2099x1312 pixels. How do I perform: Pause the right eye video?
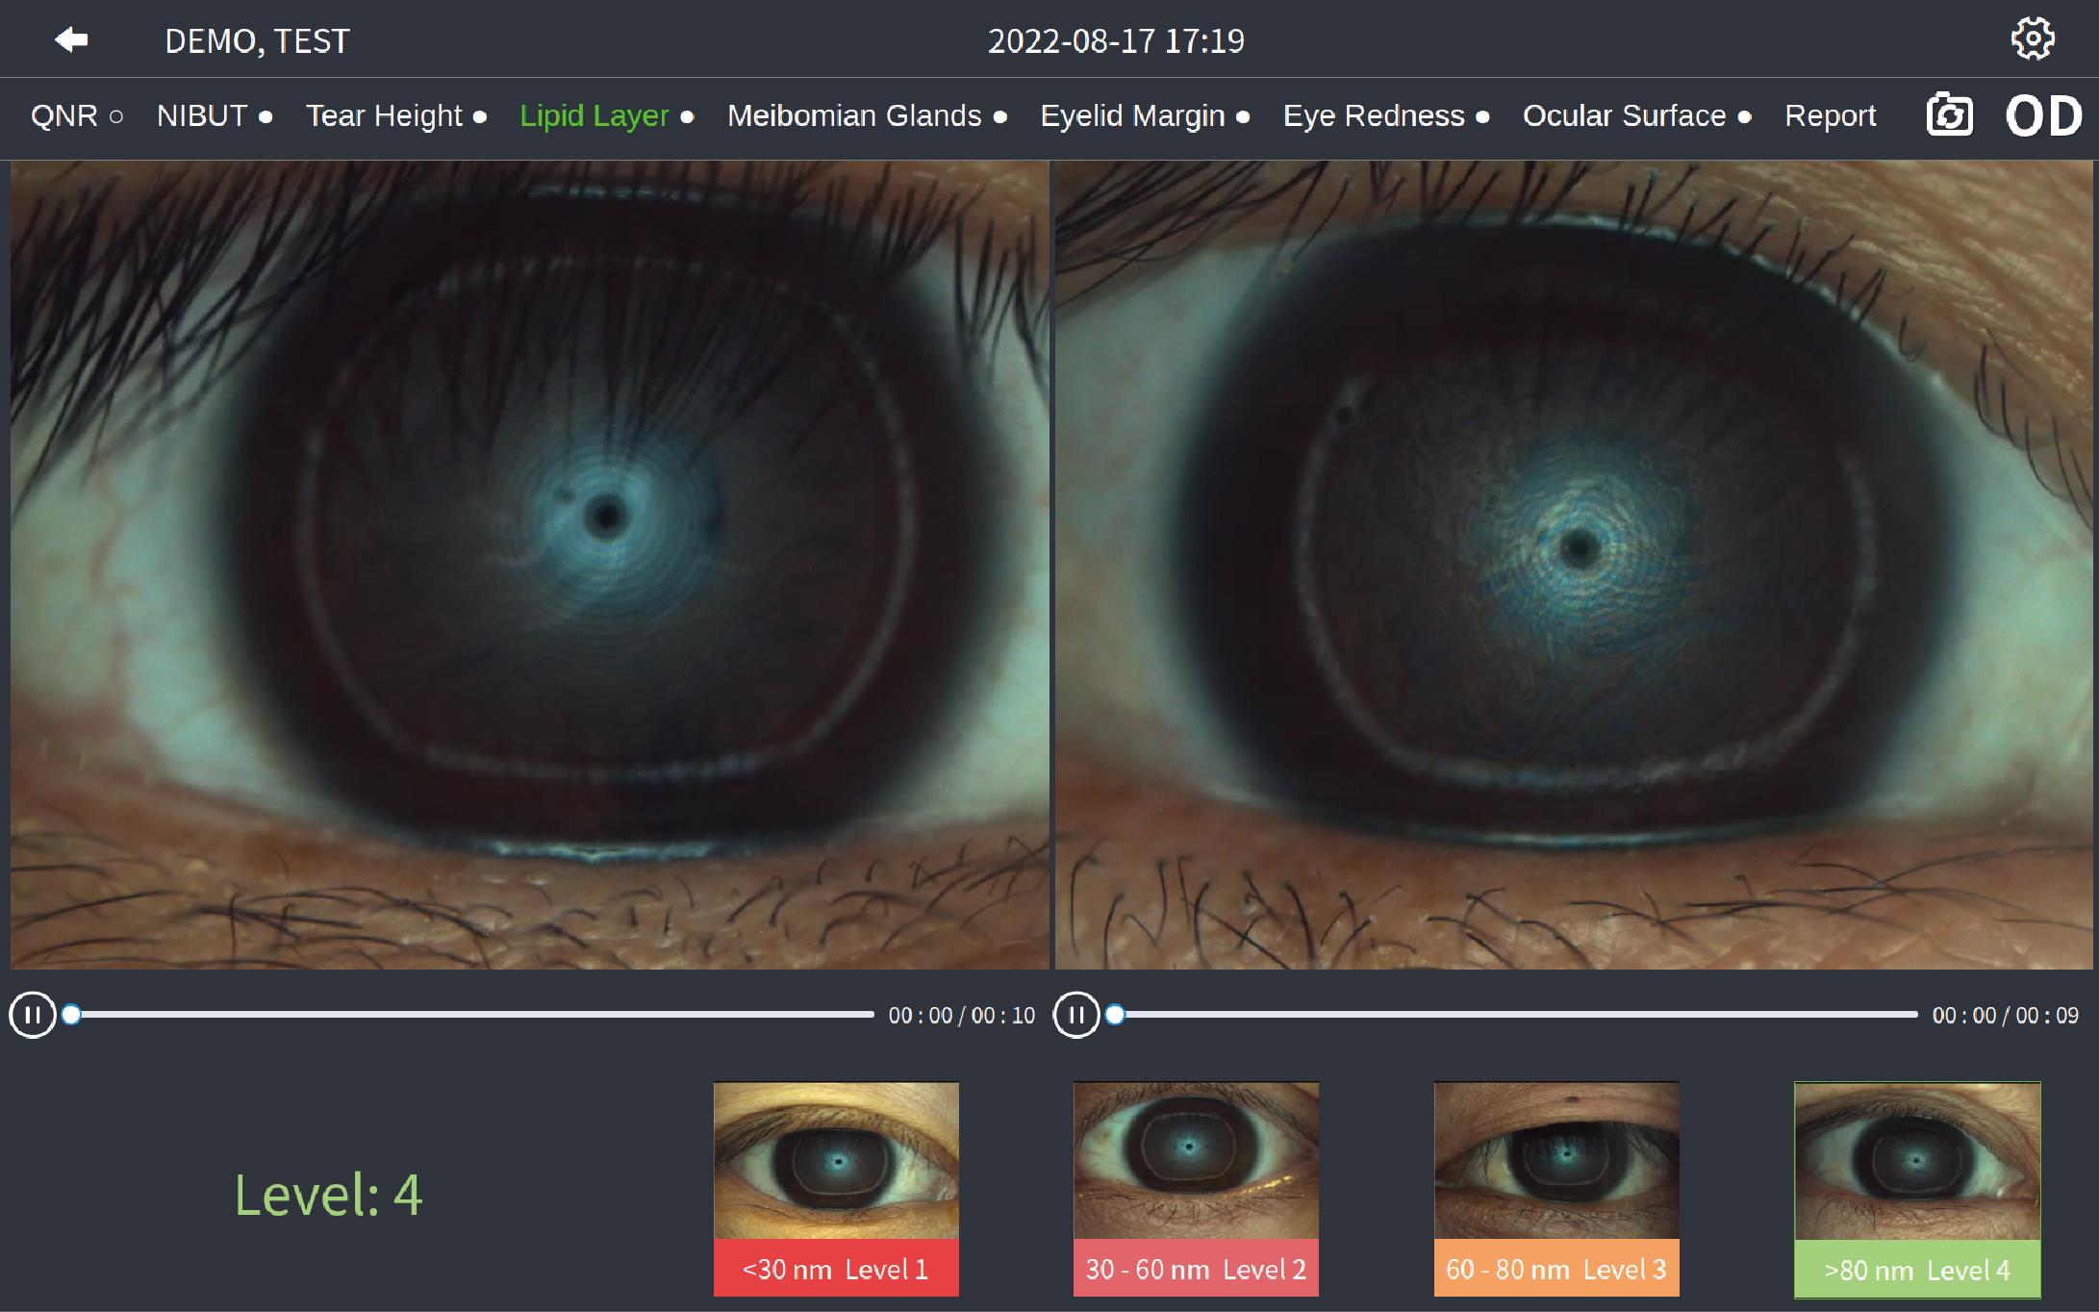coord(1076,1015)
